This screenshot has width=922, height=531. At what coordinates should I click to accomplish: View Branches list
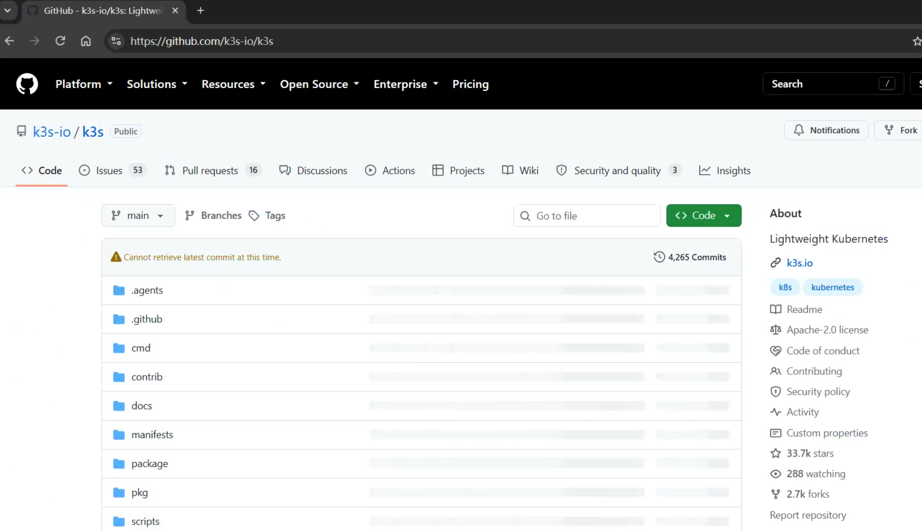(x=213, y=216)
